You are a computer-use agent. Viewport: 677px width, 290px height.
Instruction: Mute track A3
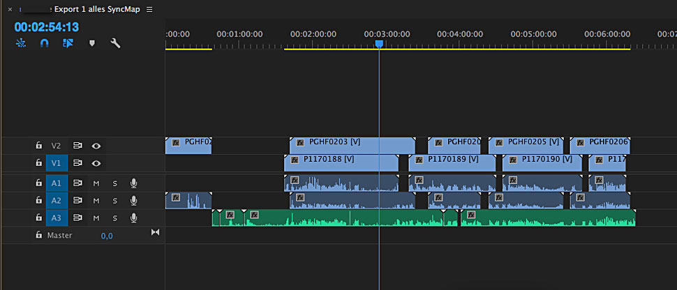pos(96,218)
